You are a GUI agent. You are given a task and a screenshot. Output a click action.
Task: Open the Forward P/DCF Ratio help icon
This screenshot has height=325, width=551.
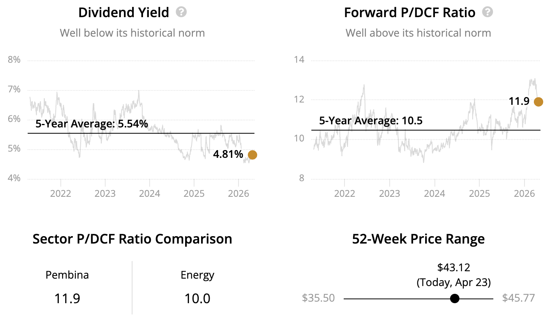coord(487,12)
